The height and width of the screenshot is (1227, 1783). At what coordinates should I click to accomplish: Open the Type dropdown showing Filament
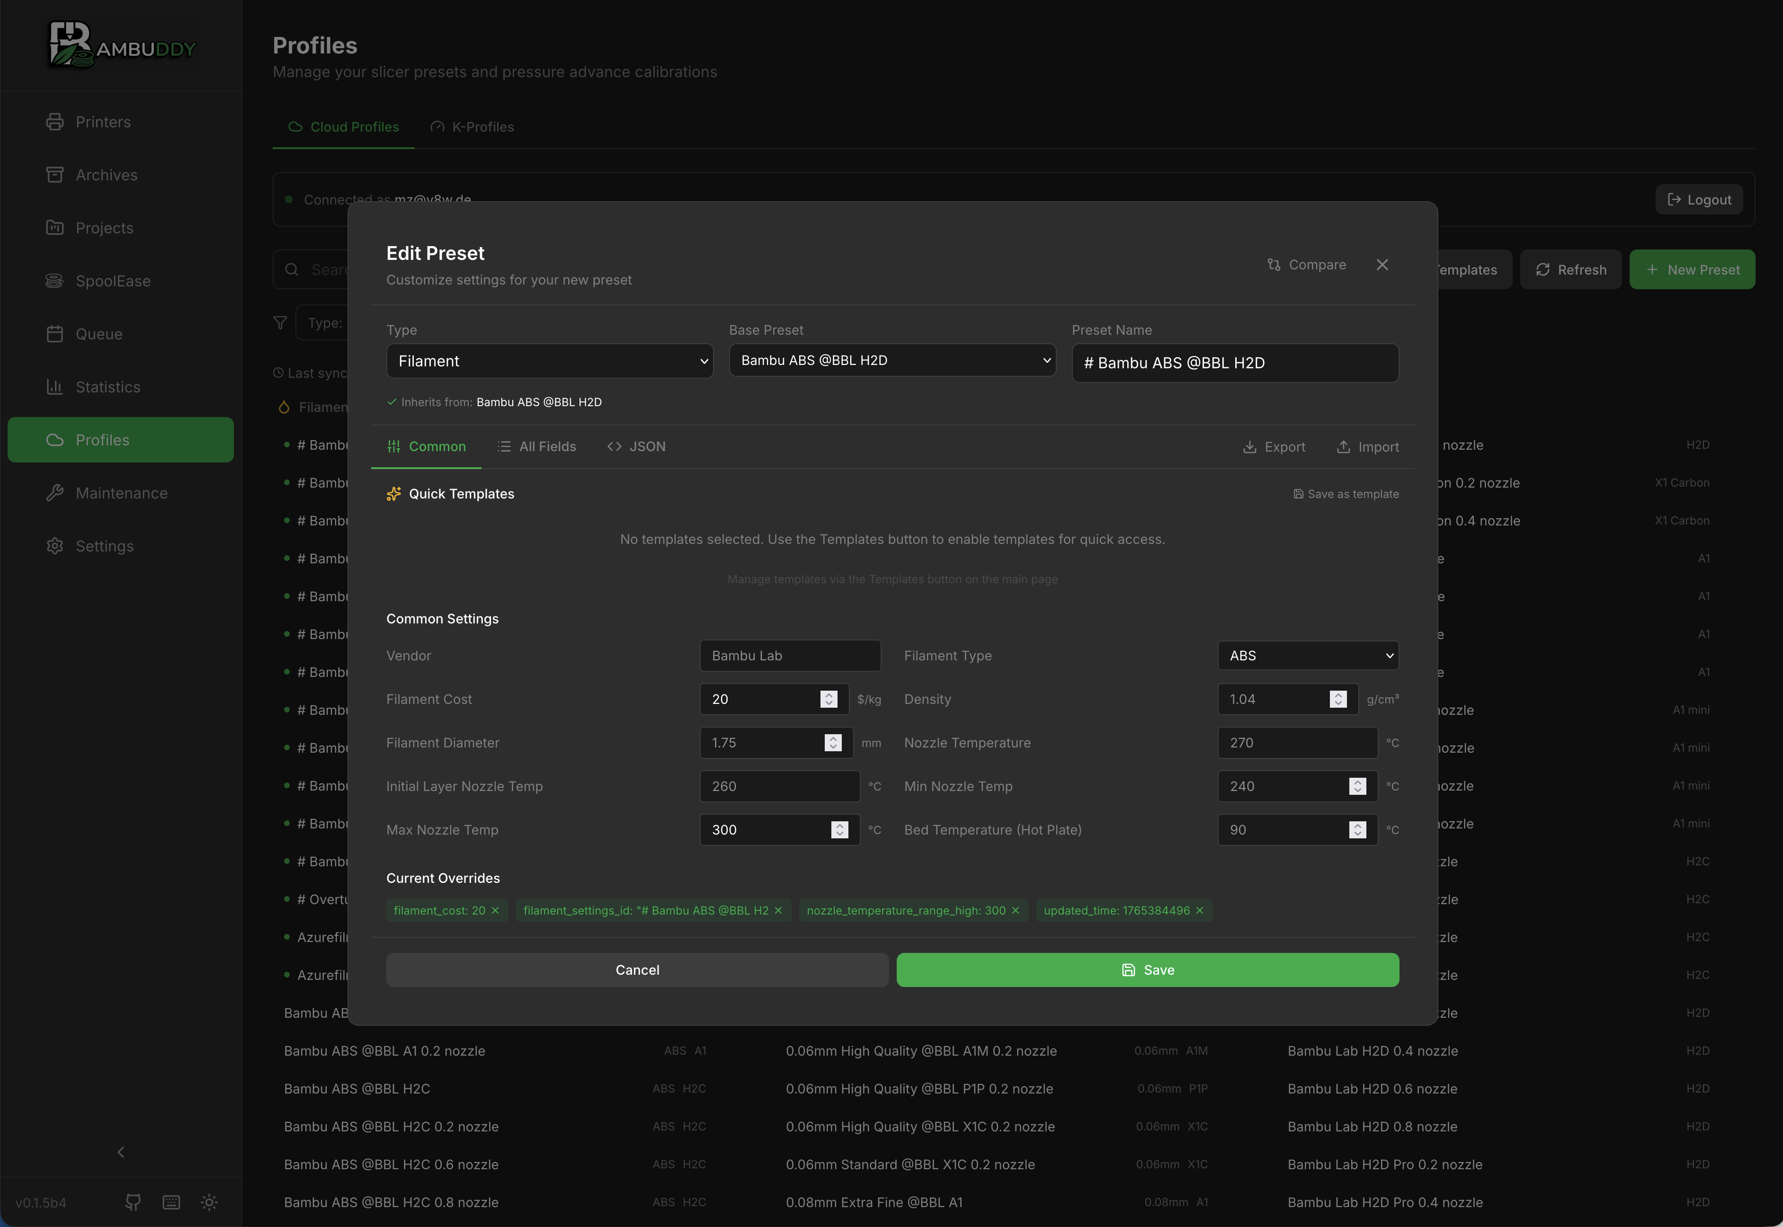pyautogui.click(x=550, y=361)
